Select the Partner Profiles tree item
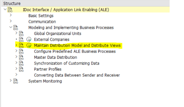The image size is (184, 107). [x=48, y=69]
